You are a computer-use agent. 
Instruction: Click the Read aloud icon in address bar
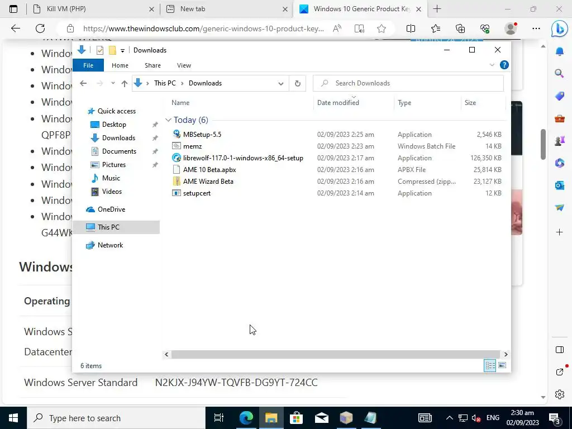click(x=337, y=28)
